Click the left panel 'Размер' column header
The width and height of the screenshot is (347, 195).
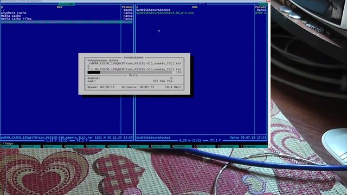click(x=127, y=7)
